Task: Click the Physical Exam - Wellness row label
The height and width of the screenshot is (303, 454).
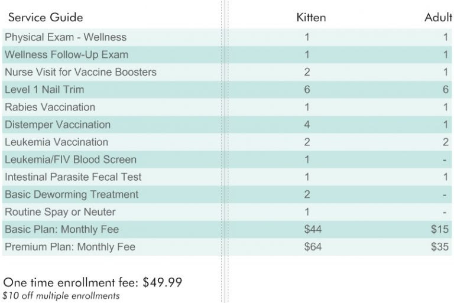Action: pos(66,37)
